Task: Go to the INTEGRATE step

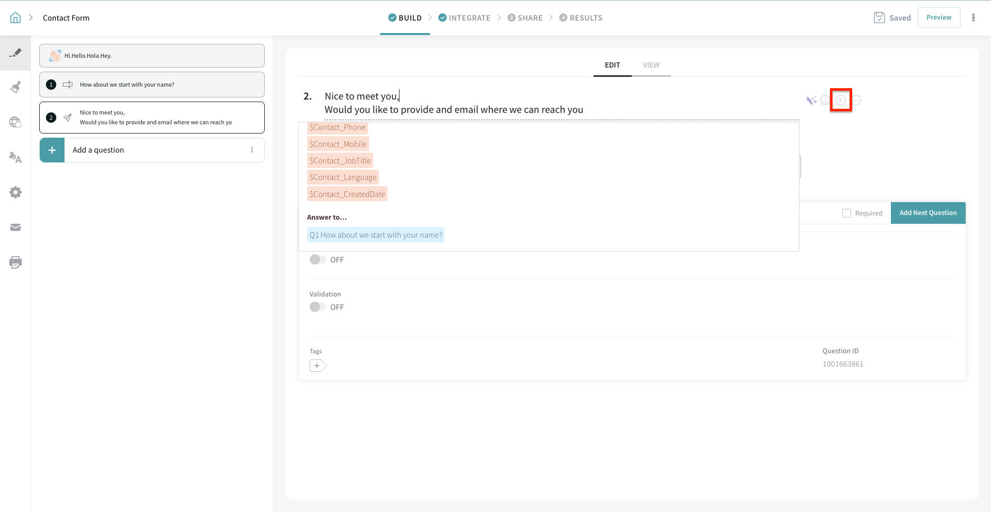Action: pos(465,18)
